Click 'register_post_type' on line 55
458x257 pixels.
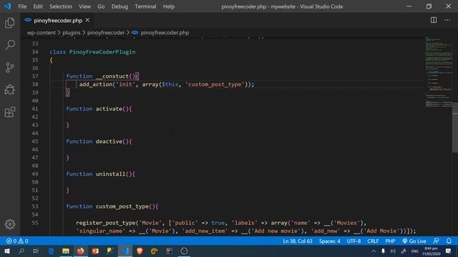click(x=106, y=223)
